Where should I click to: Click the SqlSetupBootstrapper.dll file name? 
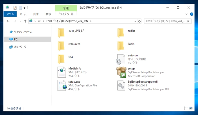143,82
